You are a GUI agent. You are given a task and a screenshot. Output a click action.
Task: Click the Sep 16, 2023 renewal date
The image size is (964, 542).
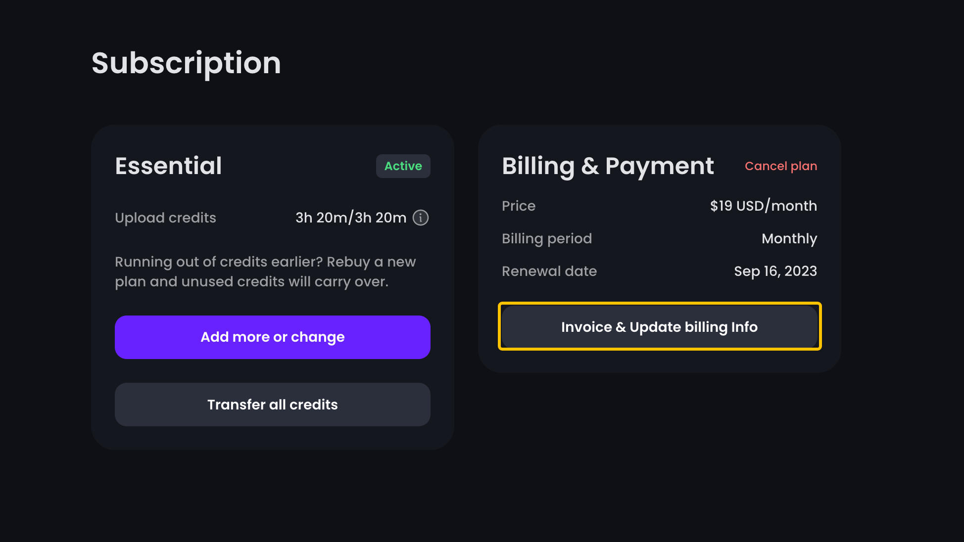pos(775,271)
